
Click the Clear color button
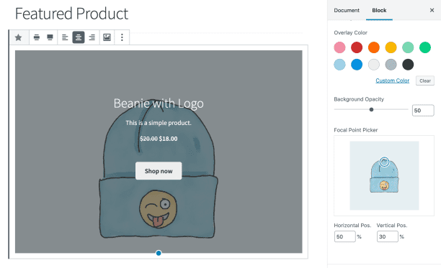tap(425, 80)
